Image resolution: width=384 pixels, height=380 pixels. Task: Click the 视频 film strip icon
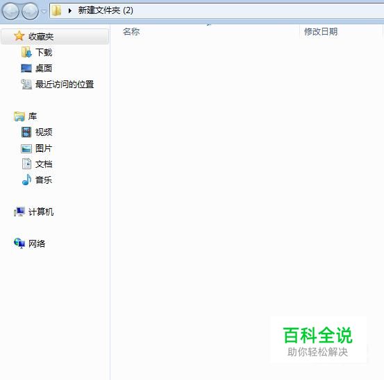pos(26,132)
